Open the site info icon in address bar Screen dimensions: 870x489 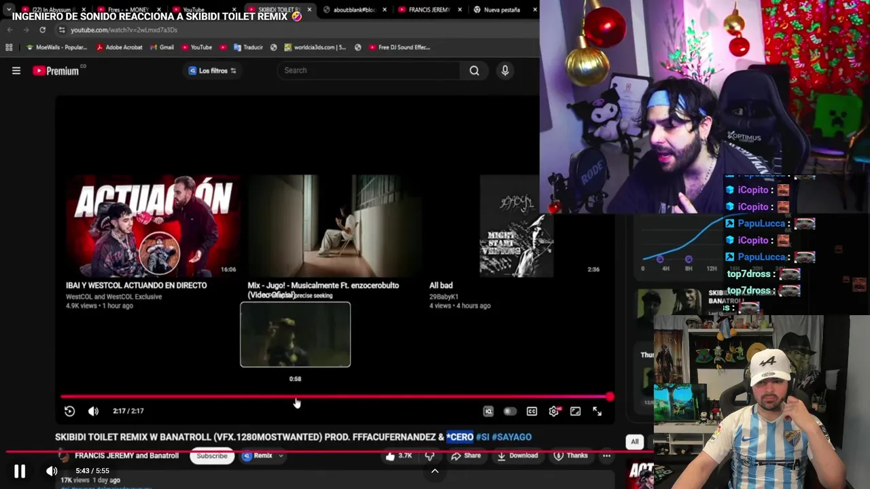point(62,30)
